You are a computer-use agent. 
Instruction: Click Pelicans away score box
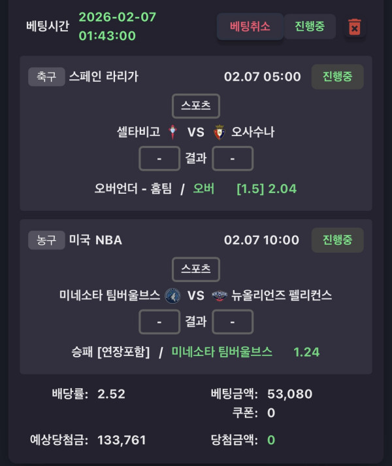click(233, 322)
